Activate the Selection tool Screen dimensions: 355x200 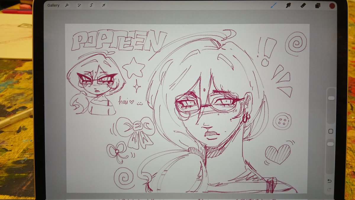pyautogui.click(x=91, y=5)
